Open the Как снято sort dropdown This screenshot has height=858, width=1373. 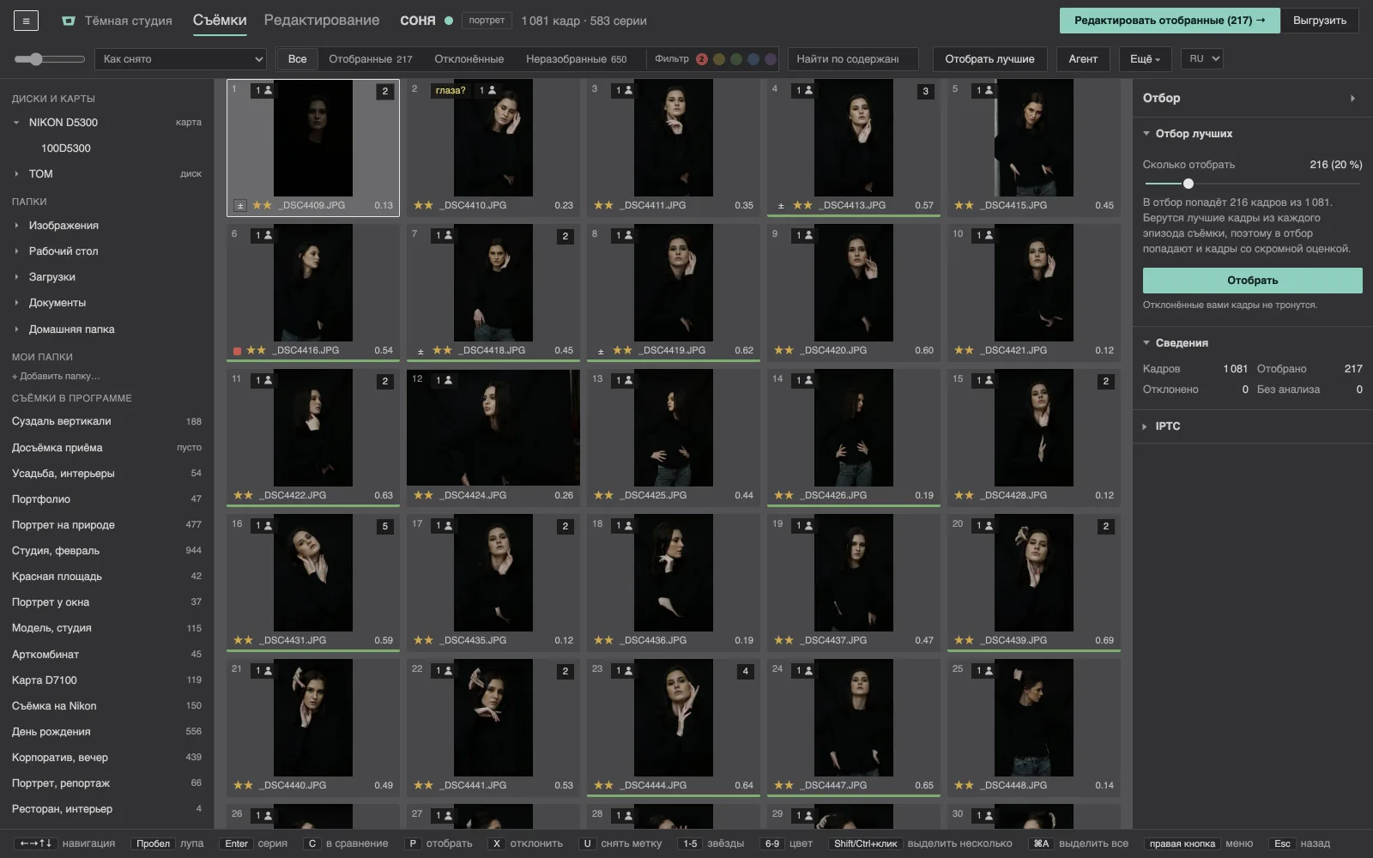(x=182, y=59)
